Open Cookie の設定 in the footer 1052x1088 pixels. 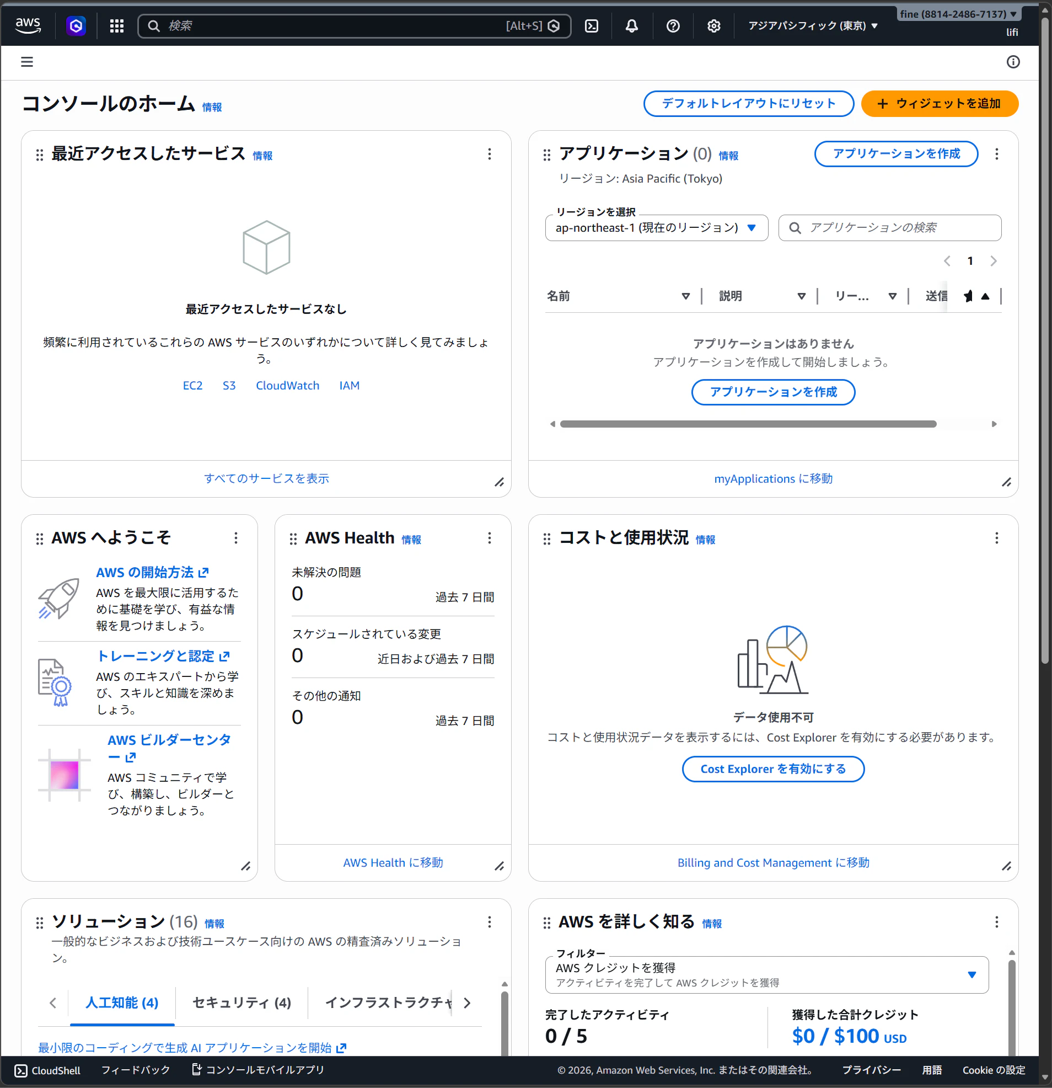coord(994,1070)
